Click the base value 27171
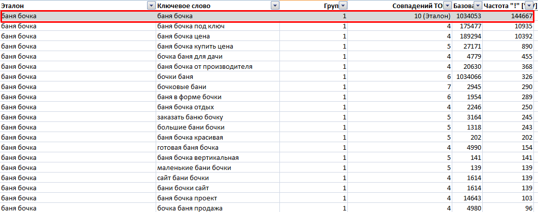538x212 pixels. 473,47
